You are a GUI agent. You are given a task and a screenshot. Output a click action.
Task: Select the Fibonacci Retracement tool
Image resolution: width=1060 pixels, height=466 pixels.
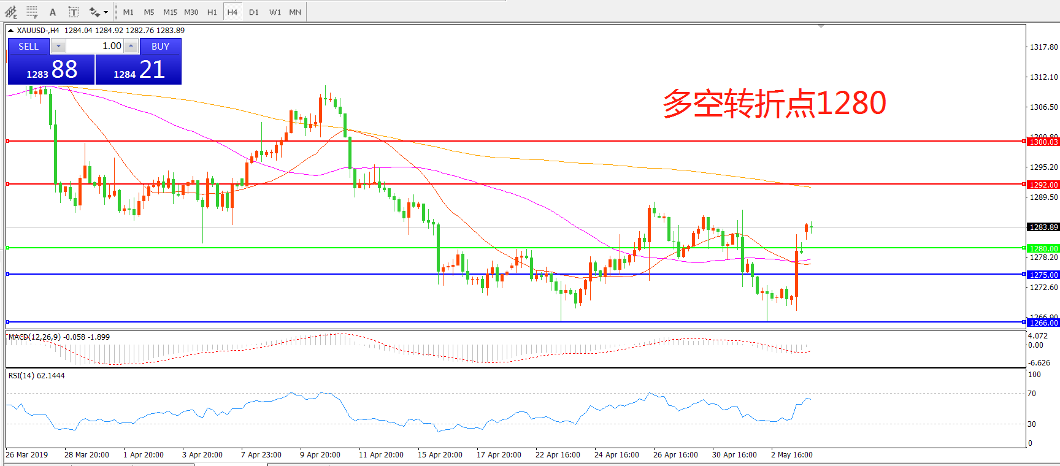[x=32, y=12]
